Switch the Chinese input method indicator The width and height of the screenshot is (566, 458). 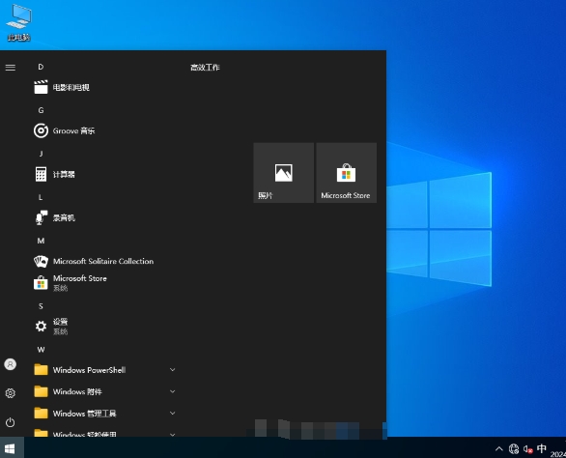click(542, 448)
